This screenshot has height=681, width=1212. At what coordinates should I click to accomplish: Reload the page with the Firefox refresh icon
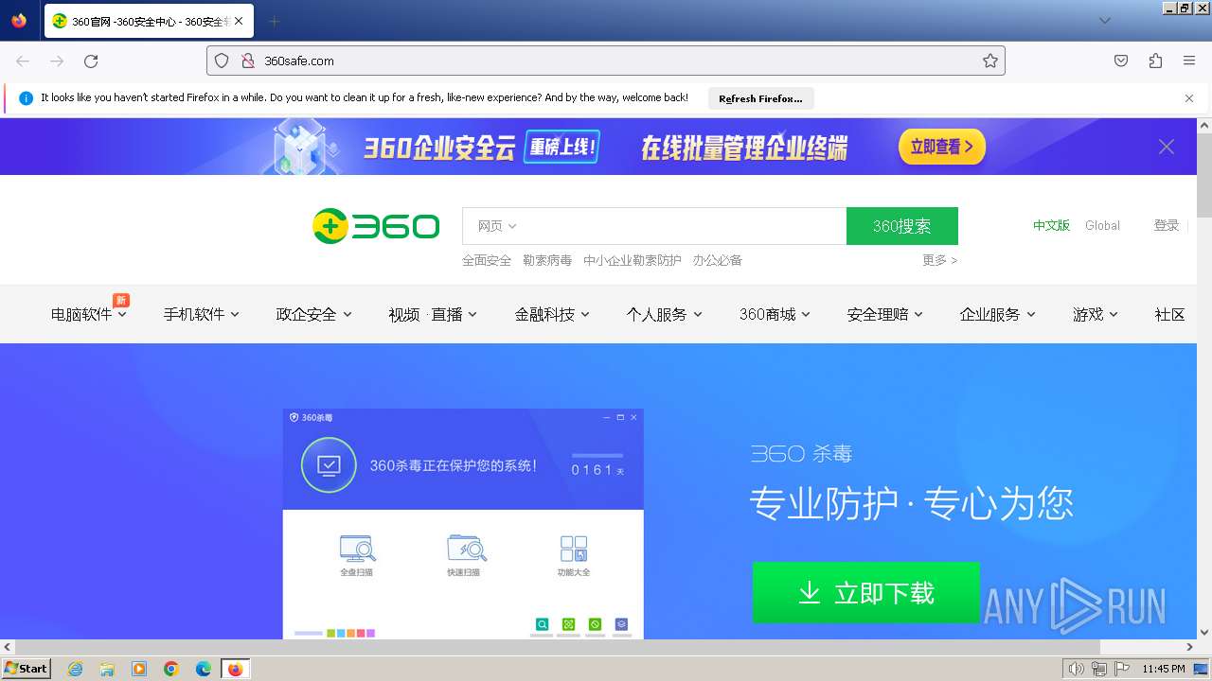click(91, 61)
